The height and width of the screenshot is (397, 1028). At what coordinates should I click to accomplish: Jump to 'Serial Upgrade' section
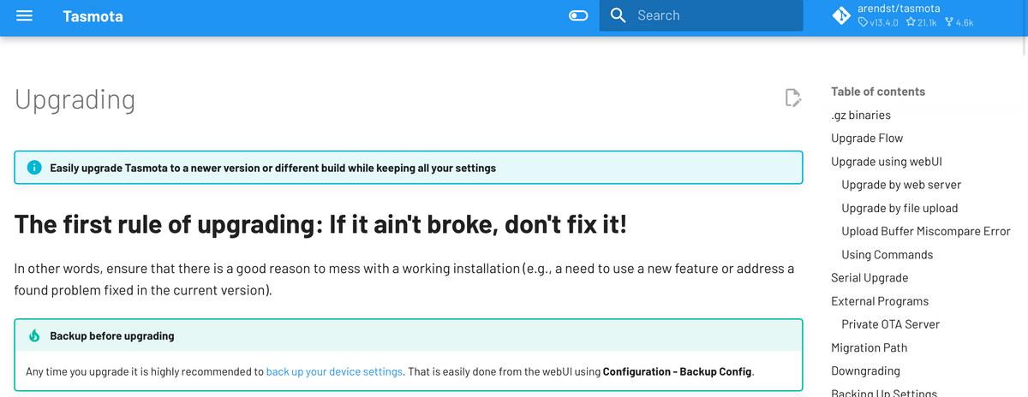[x=870, y=277]
